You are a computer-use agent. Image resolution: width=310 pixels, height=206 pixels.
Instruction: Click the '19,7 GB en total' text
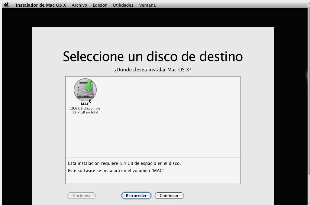(85, 112)
